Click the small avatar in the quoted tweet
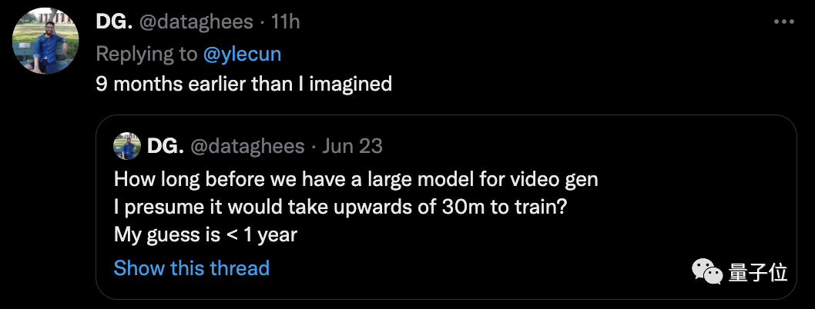Screen dimensions: 815x309 [x=126, y=146]
